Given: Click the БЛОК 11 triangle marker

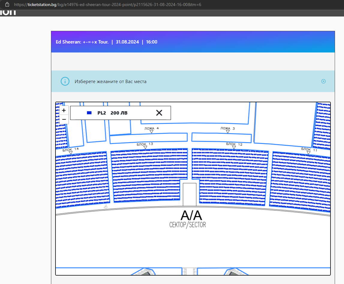Looking at the screenshot, I should coord(308,153).
